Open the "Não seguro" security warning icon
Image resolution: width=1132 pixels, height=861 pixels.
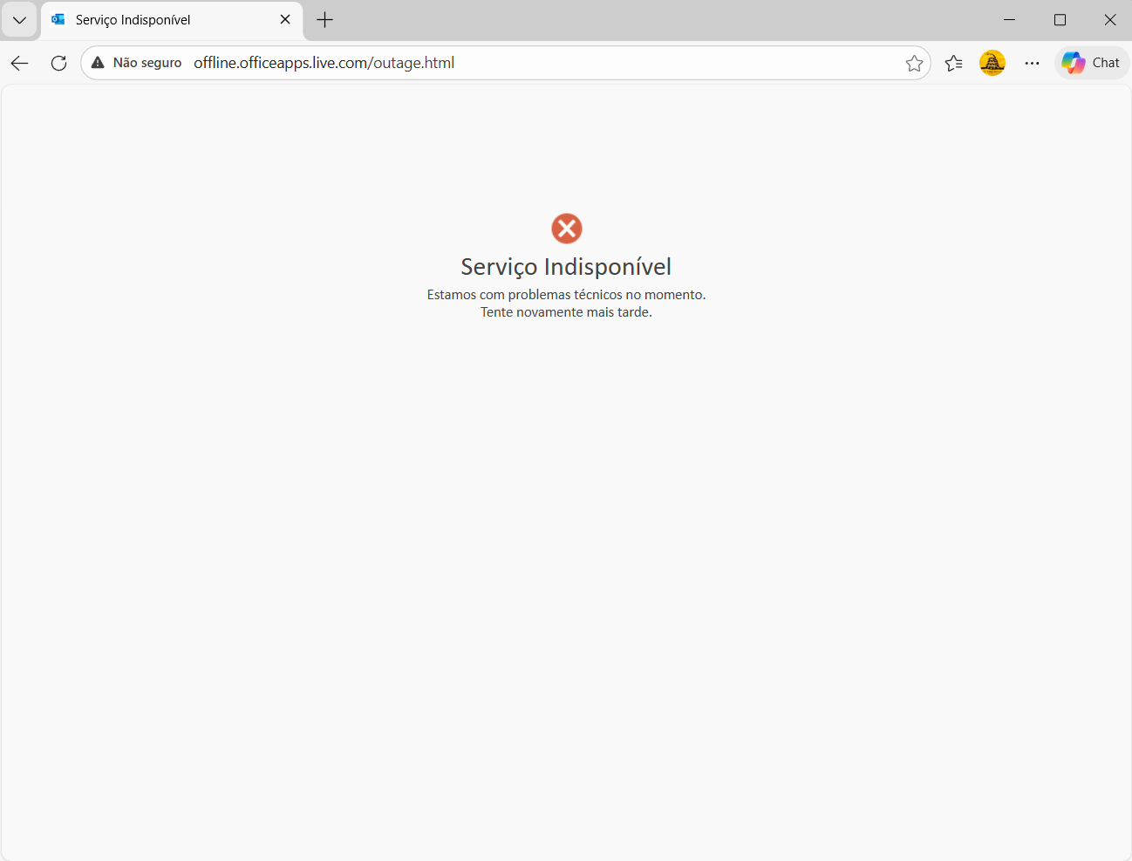[98, 63]
